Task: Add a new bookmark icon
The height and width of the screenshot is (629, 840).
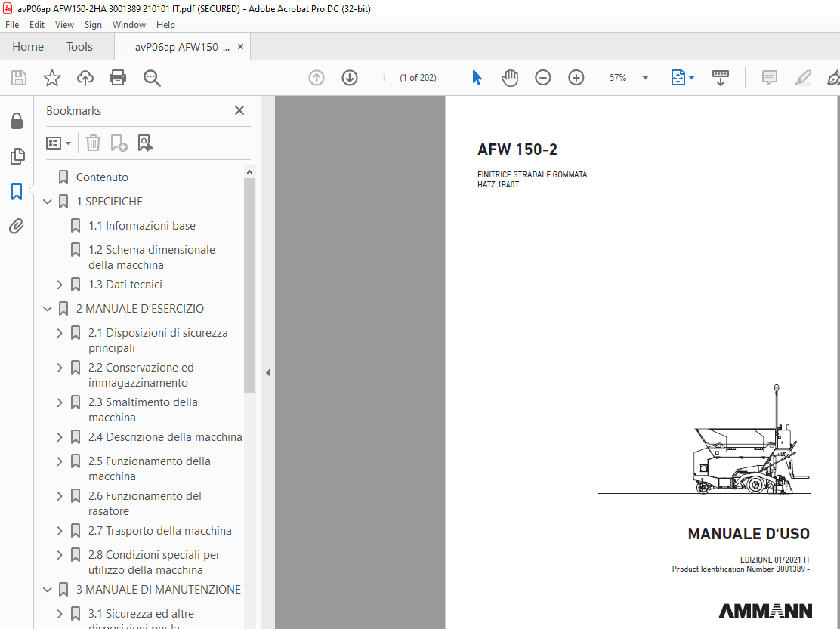Action: (x=119, y=143)
